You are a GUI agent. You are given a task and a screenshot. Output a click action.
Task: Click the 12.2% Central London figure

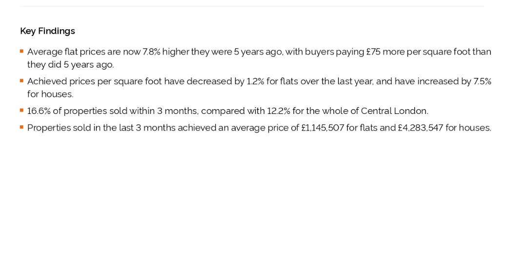[278, 111]
